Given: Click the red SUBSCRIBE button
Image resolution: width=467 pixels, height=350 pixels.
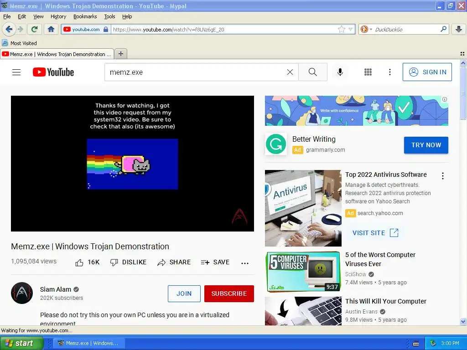Looking at the screenshot, I should click(229, 293).
